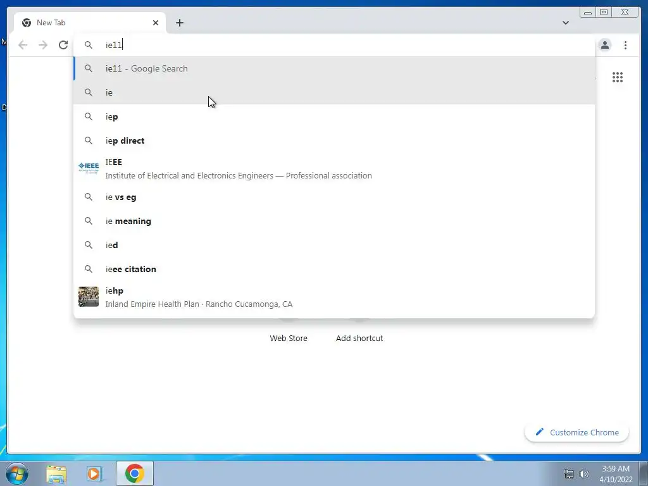Open Chrome's three-dot menu
Image resolution: width=648 pixels, height=486 pixels.
click(625, 45)
